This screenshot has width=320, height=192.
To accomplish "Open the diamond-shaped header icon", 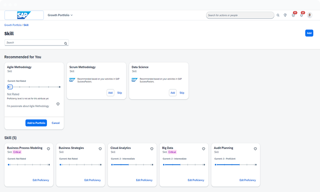I will (285, 15).
